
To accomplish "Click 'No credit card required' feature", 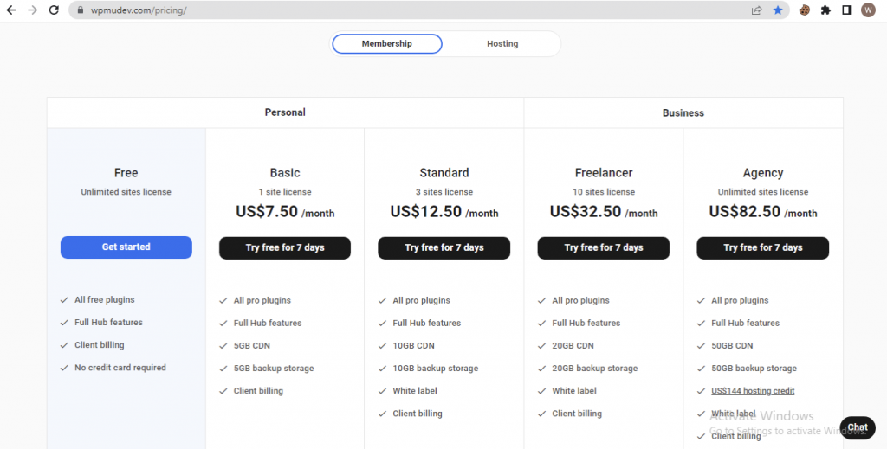I will (x=120, y=368).
